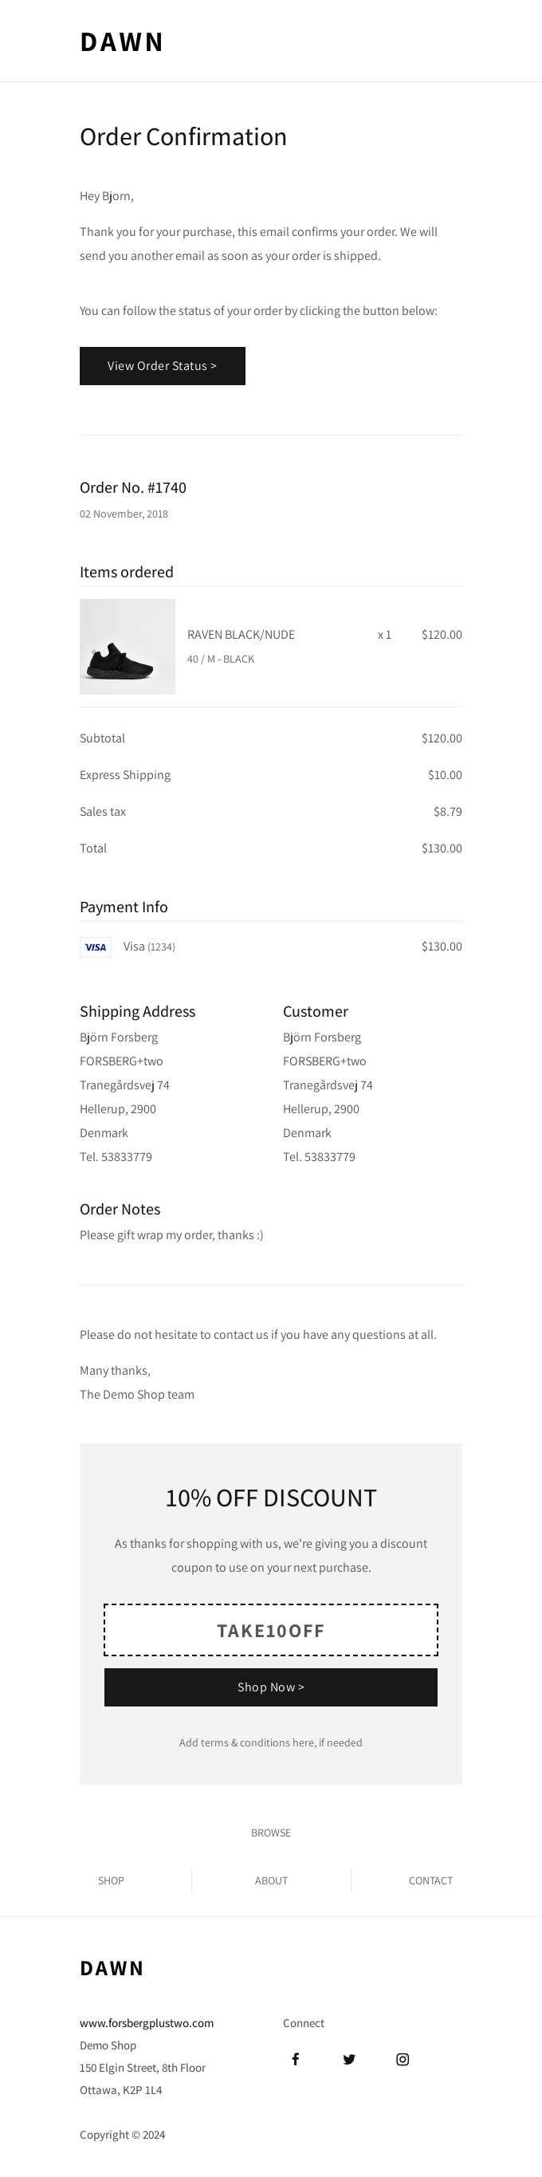The image size is (542, 2177).
Task: Click the Facebook icon under Connect
Action: pos(296,2060)
